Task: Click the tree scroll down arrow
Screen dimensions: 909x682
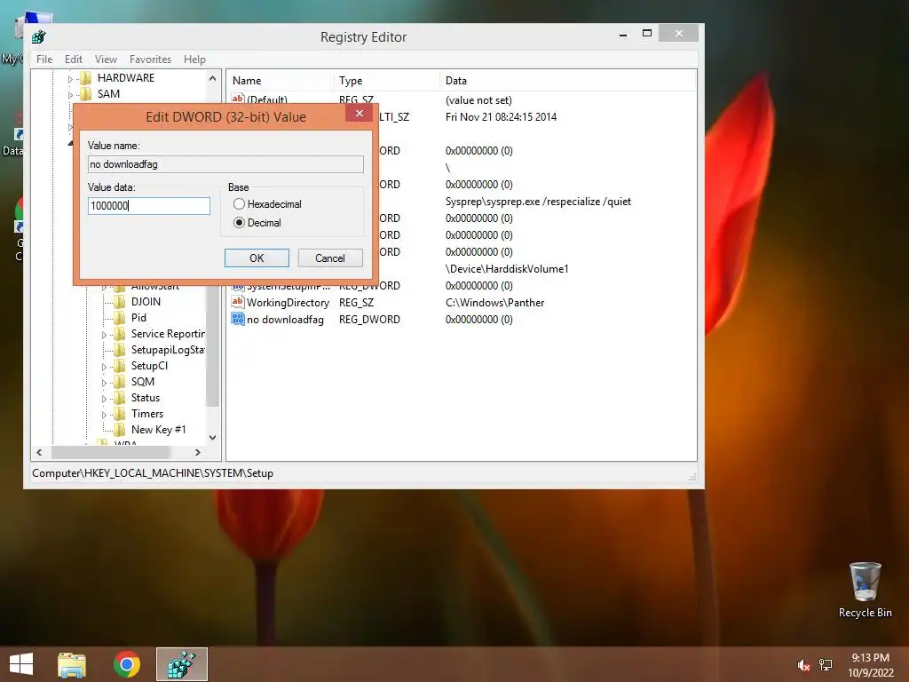Action: tap(213, 438)
